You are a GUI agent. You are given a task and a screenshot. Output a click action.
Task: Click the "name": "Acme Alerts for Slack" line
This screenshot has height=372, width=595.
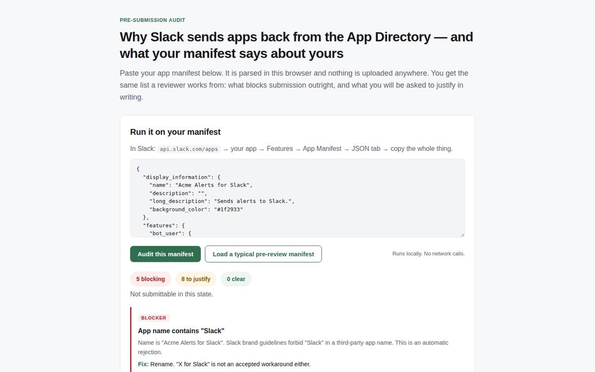pos(201,185)
